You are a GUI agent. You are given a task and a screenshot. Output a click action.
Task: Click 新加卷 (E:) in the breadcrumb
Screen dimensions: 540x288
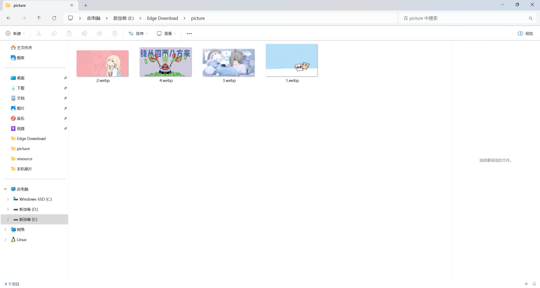click(x=123, y=18)
